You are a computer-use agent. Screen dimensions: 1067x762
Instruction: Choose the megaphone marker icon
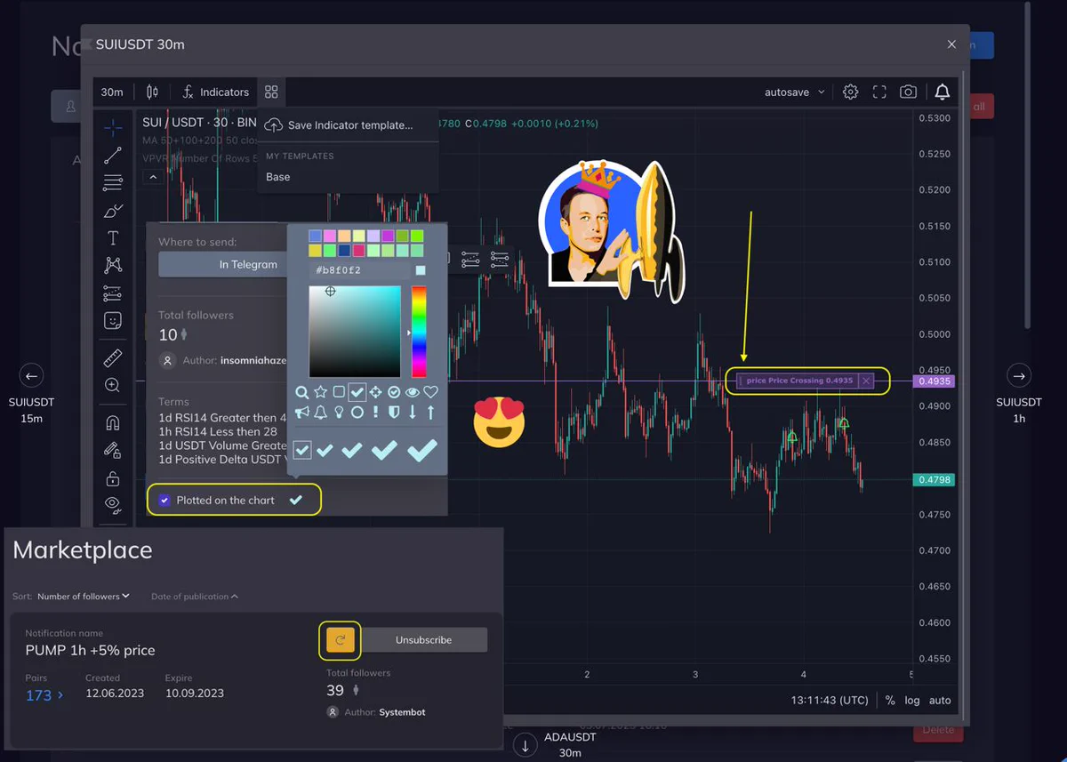tap(302, 413)
